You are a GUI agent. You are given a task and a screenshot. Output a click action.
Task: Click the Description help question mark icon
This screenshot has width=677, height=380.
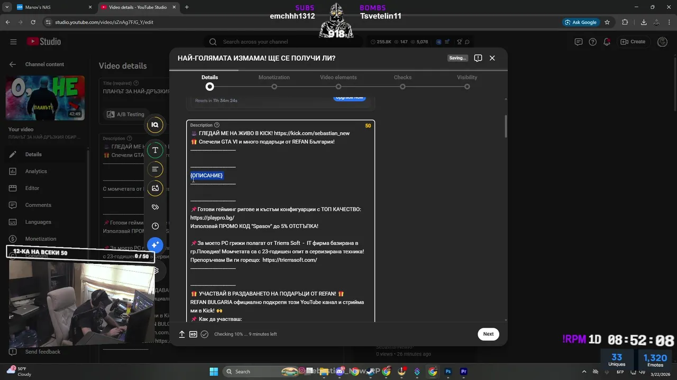click(217, 125)
